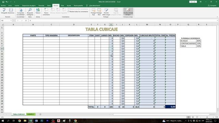Open the Vista tab

point(62,5)
